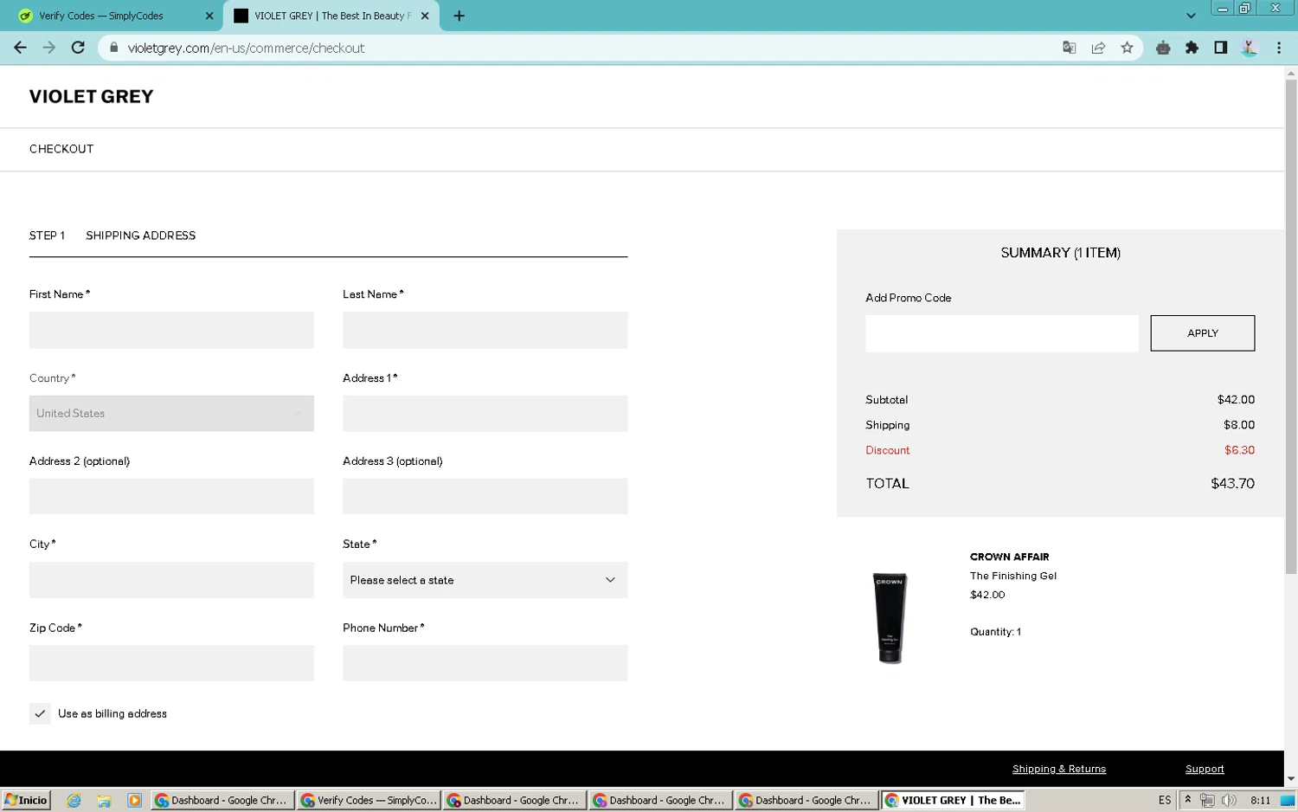Click the CROWN AFFAIR brand name
1298x812 pixels.
[1009, 557]
